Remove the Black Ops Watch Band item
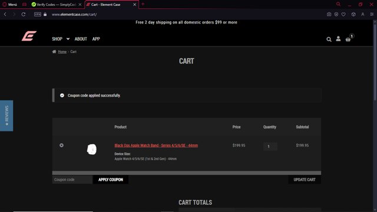The image size is (377, 212). 61,145
